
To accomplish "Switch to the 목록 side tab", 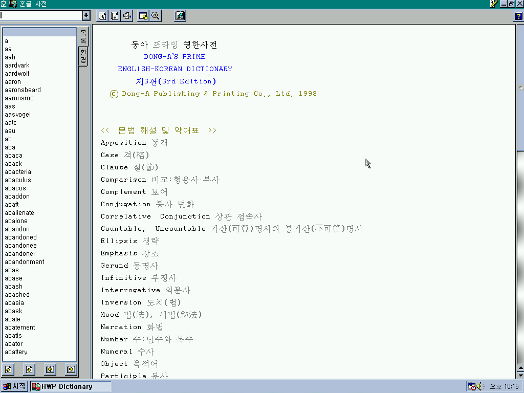I will 83,37.
